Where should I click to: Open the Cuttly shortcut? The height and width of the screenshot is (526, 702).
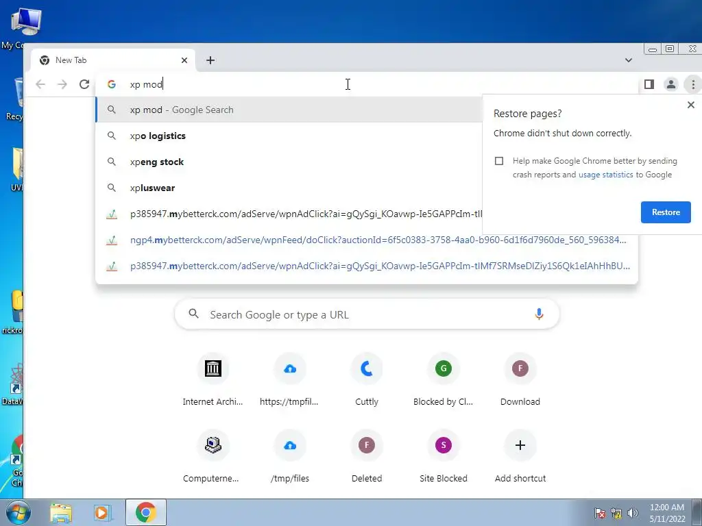(367, 379)
